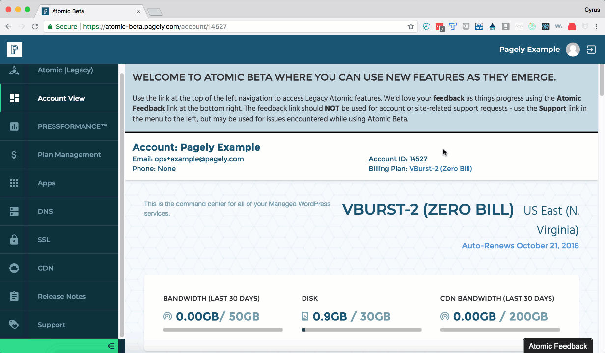Open the SSL padlock icon
605x353 pixels.
point(14,240)
